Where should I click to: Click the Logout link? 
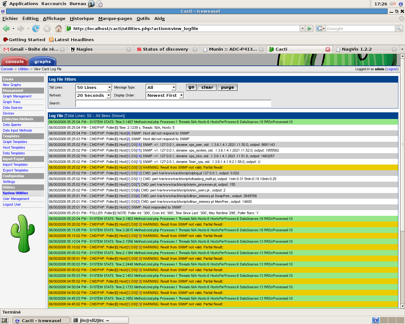[392, 69]
